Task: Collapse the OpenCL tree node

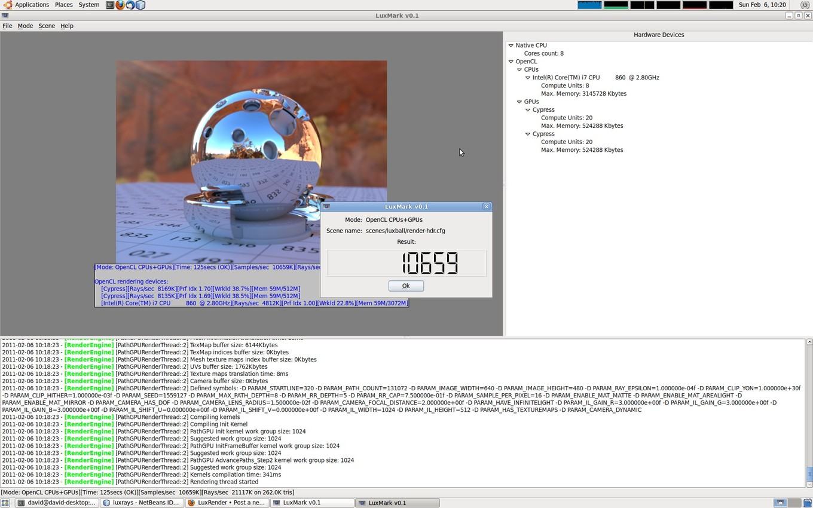Action: 511,62
